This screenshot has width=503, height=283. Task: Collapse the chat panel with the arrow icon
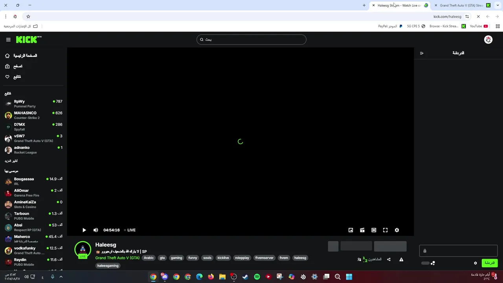coord(422,53)
